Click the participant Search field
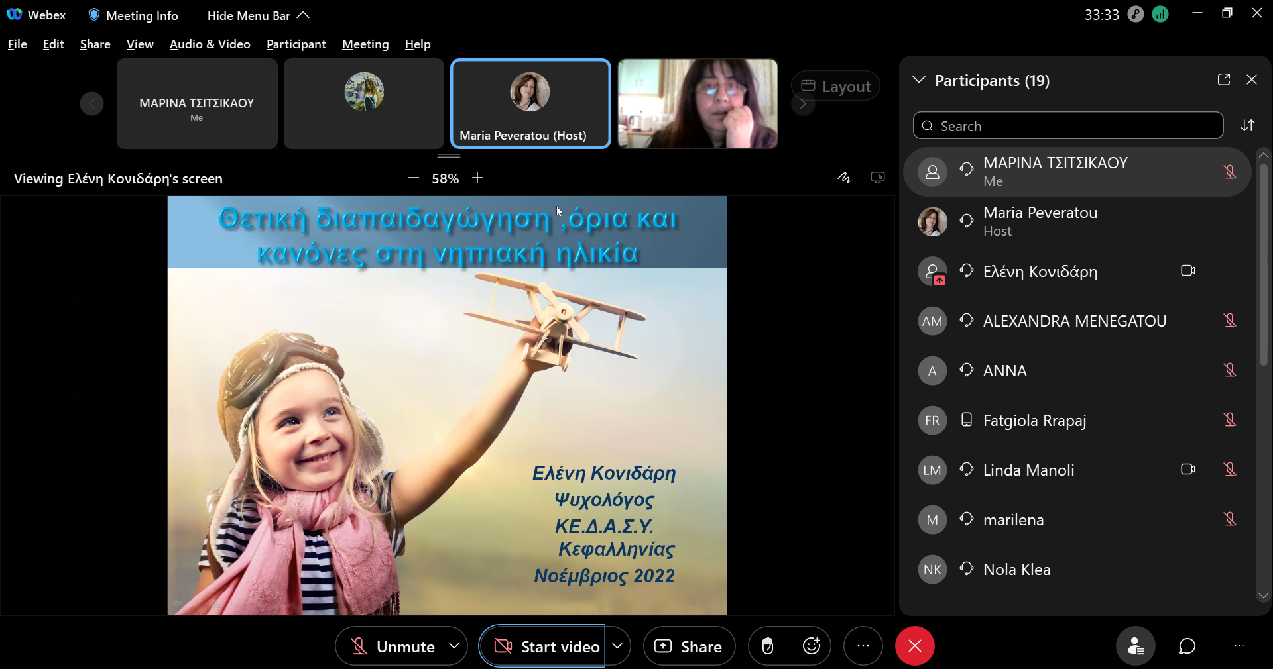 (x=1068, y=126)
